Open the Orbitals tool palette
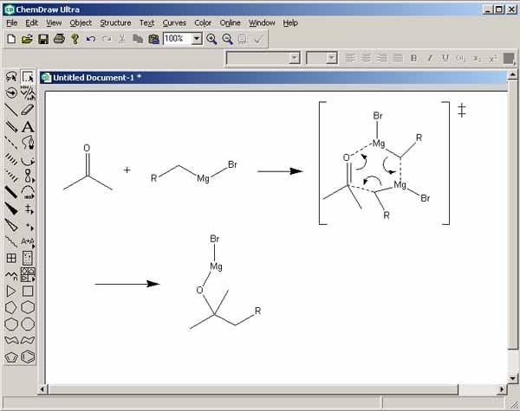 point(28,176)
